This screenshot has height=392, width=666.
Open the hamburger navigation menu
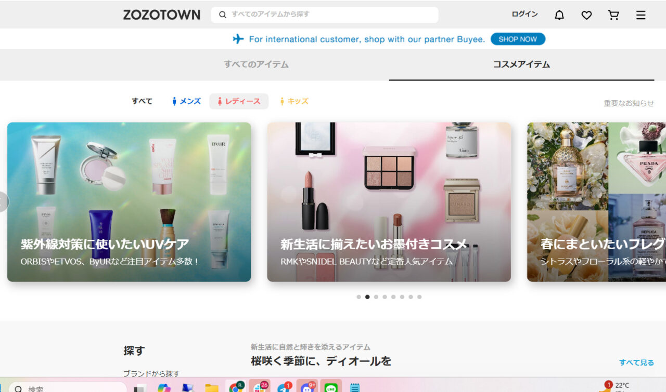pos(641,15)
